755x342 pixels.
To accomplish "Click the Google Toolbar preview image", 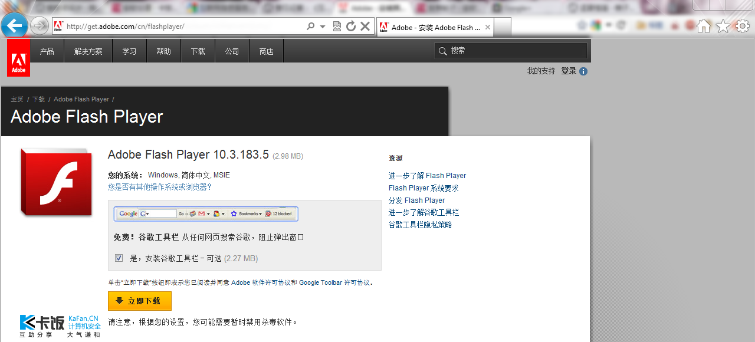I will [206, 213].
